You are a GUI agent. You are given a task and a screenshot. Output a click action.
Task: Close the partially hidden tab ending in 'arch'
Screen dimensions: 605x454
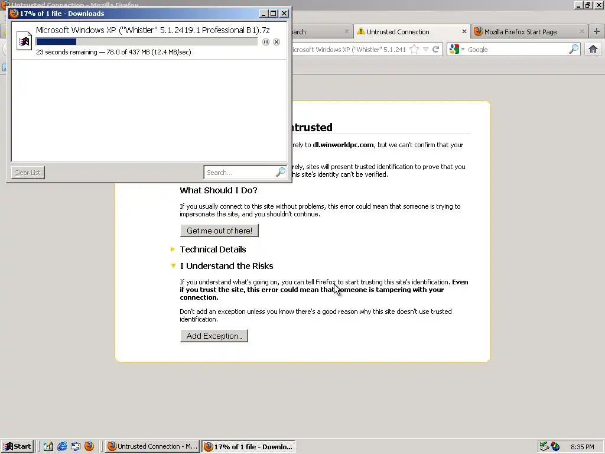point(346,31)
